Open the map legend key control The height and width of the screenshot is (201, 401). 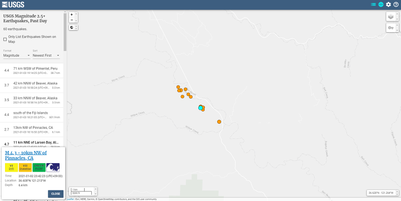click(x=390, y=28)
